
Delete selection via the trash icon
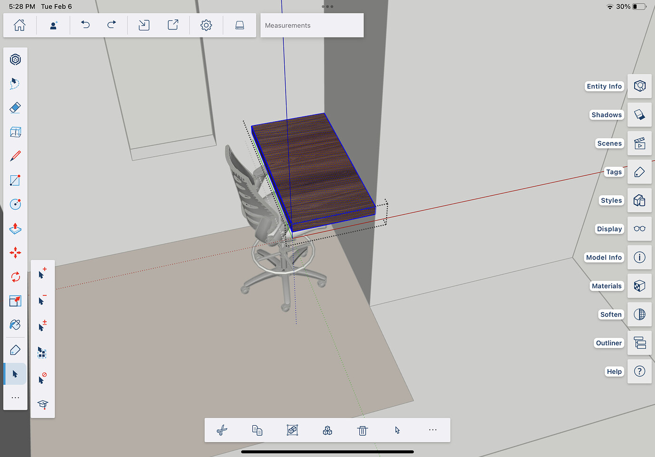pos(362,430)
